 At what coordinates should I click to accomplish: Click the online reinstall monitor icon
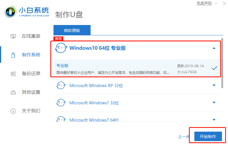tap(13, 36)
